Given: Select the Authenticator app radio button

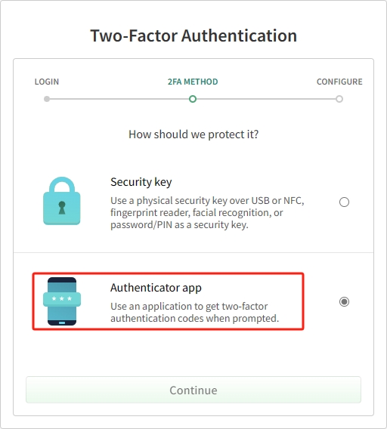Looking at the screenshot, I should pyautogui.click(x=344, y=302).
